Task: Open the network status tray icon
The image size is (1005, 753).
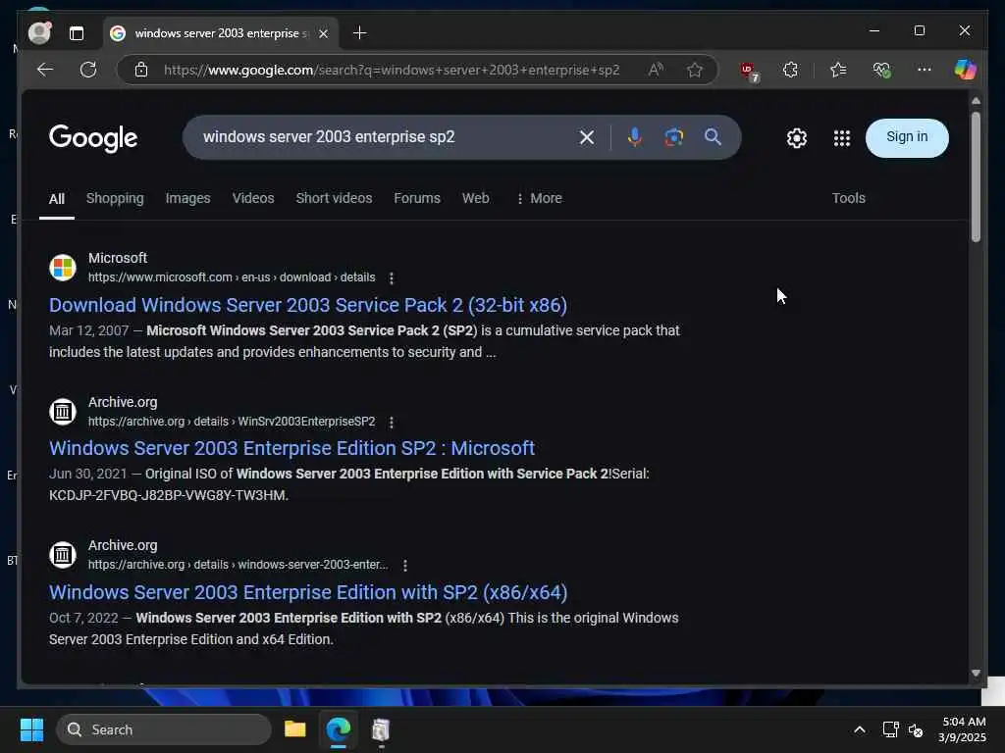Action: click(x=890, y=729)
